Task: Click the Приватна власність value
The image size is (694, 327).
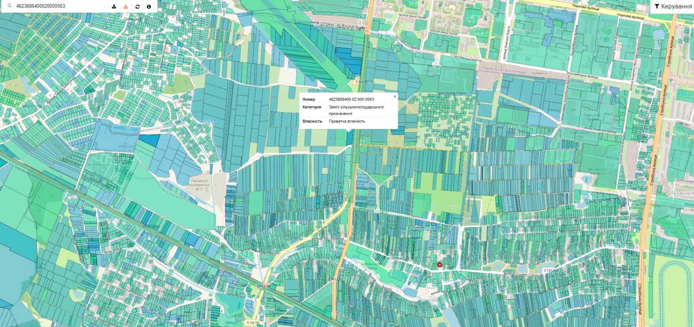Action: (x=347, y=121)
